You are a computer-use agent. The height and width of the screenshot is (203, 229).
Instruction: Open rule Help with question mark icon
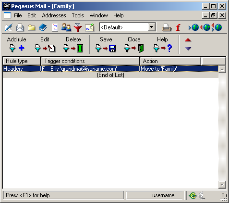162,48
